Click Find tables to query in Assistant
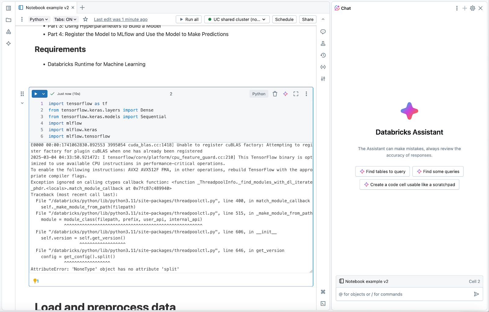489x312 pixels. coord(382,171)
